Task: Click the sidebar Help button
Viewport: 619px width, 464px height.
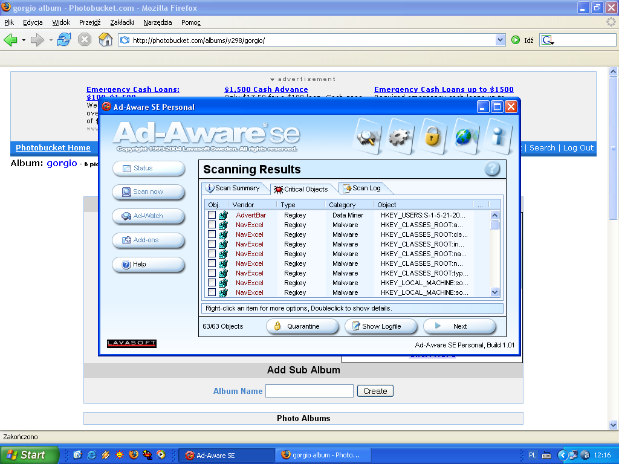Action: point(149,265)
